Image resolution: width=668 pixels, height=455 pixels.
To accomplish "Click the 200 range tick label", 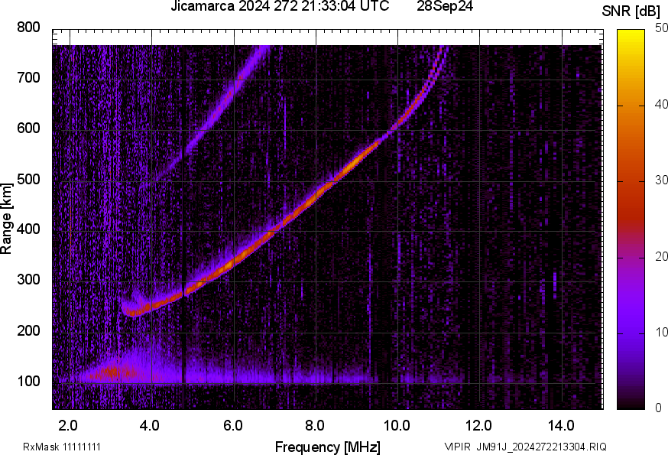I will click(29, 331).
